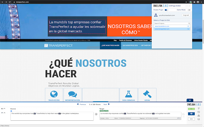
Task: Collapse the editor panel with double-chevron tab
Action: pos(190,100)
